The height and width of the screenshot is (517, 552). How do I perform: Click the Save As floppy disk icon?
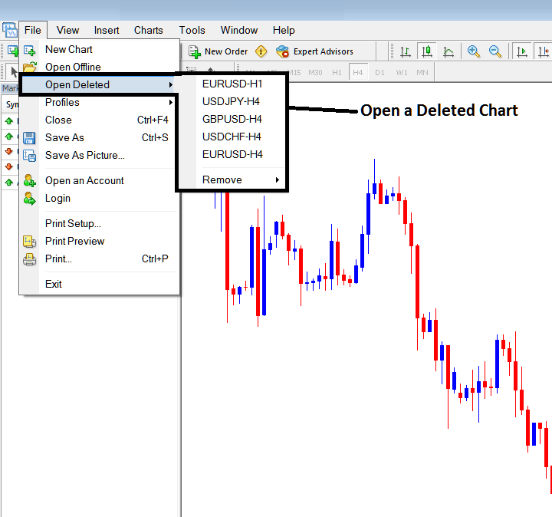coord(30,138)
